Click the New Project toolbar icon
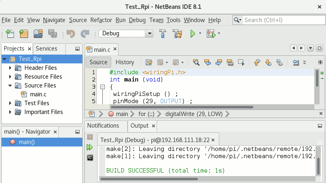The image size is (326, 183). [24, 33]
